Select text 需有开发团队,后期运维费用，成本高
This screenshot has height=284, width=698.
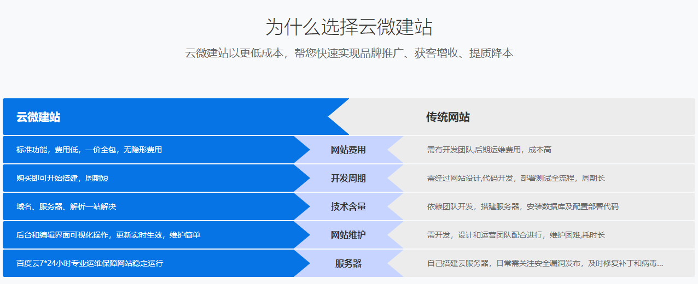click(489, 150)
